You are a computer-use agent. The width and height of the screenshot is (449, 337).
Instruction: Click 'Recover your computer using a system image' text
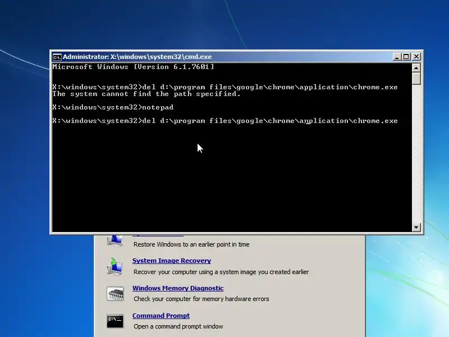coord(221,272)
